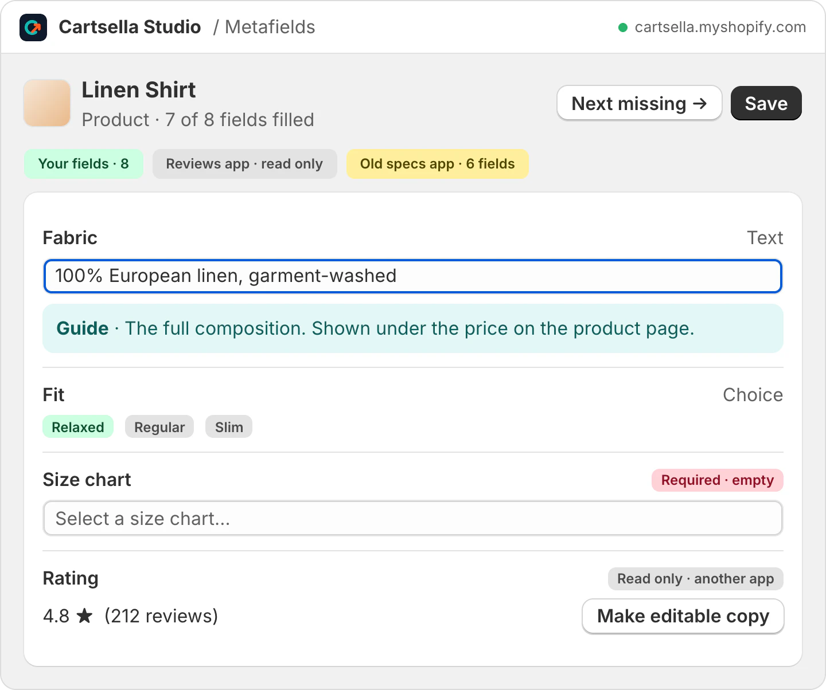Click the Size chart field label

(x=87, y=480)
